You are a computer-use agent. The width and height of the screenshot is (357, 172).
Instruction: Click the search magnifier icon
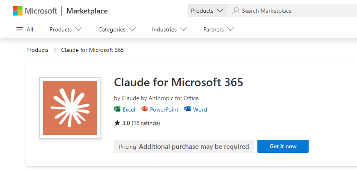click(x=235, y=11)
